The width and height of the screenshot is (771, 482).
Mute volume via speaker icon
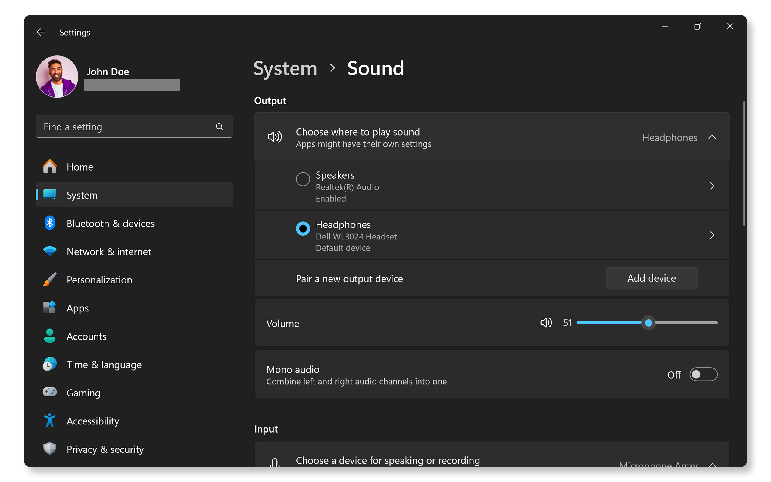click(x=546, y=323)
